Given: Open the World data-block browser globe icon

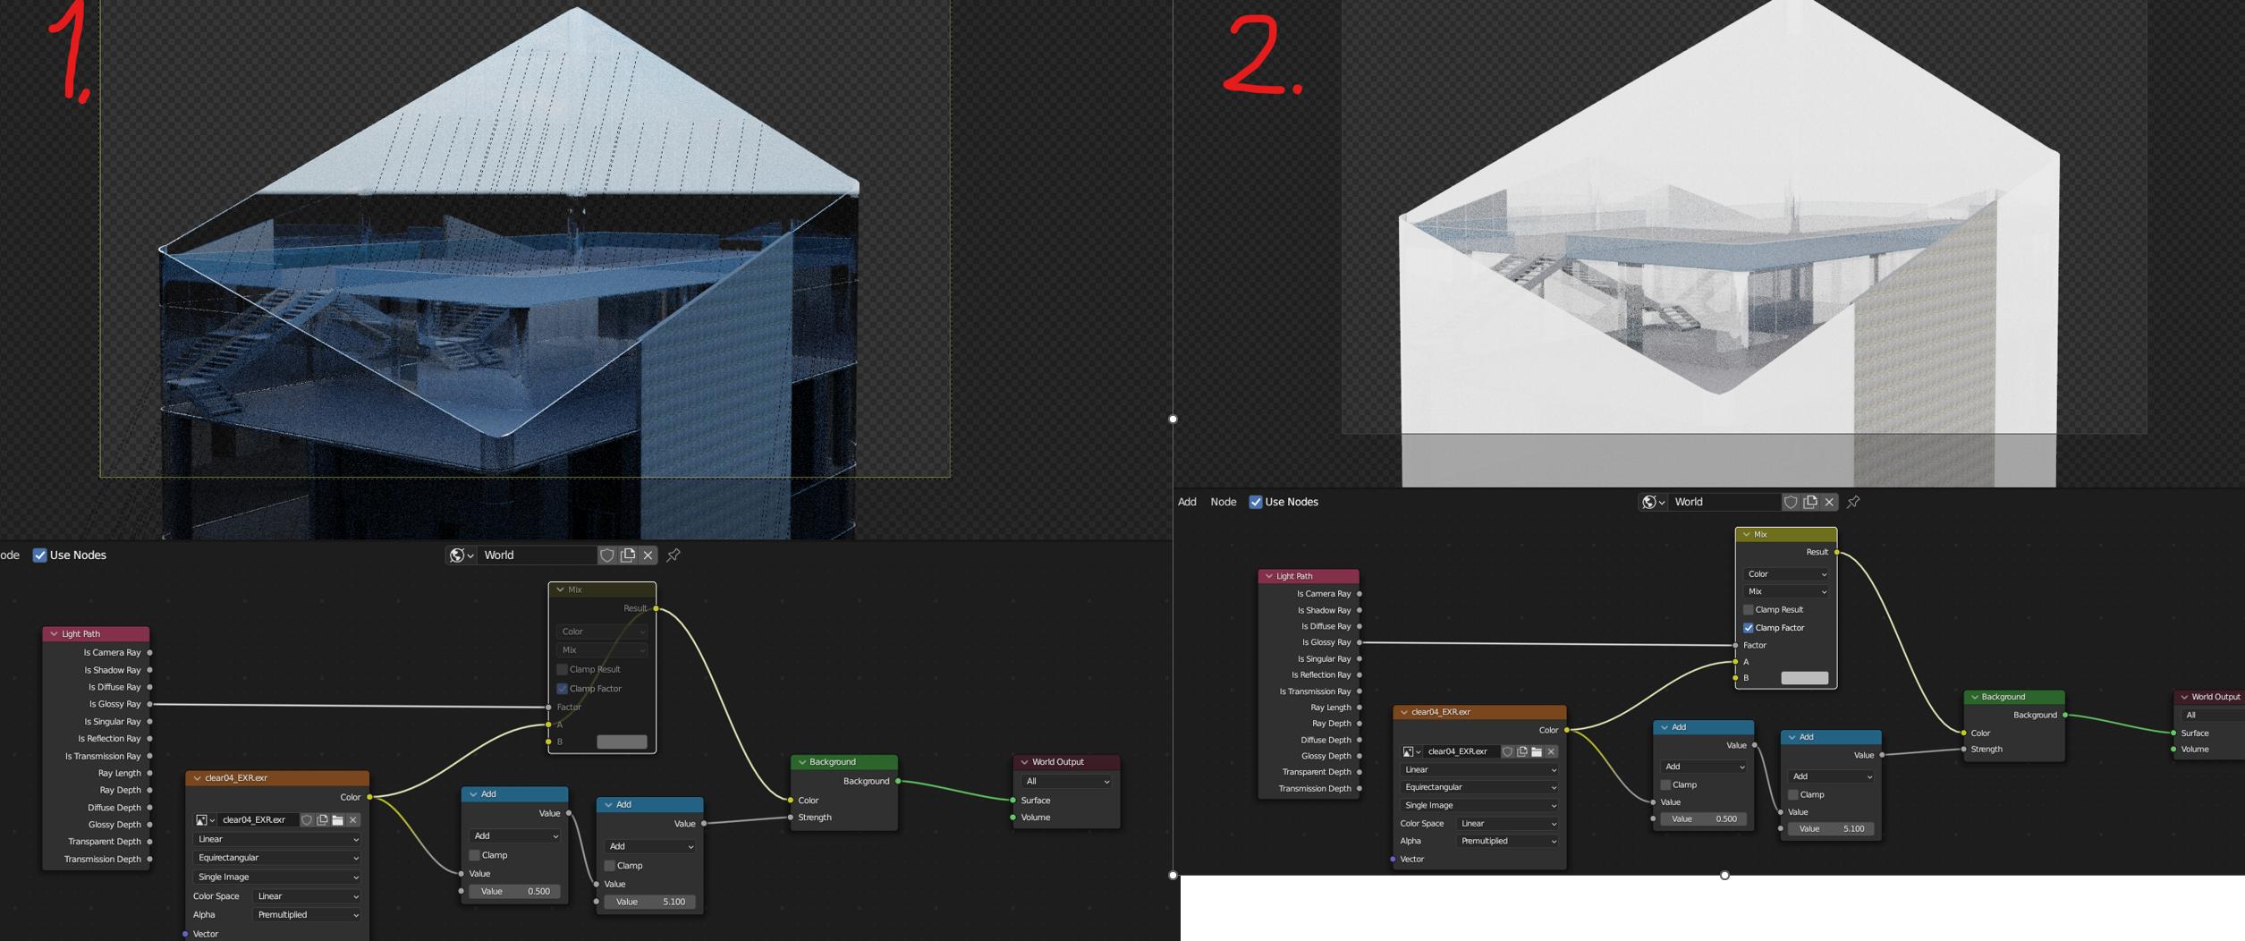Looking at the screenshot, I should point(459,555).
